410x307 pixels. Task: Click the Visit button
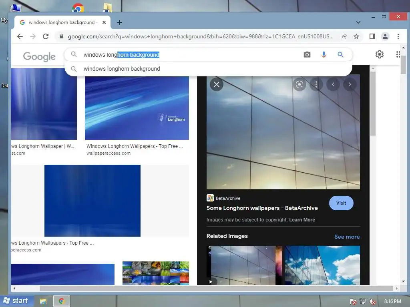click(x=341, y=203)
